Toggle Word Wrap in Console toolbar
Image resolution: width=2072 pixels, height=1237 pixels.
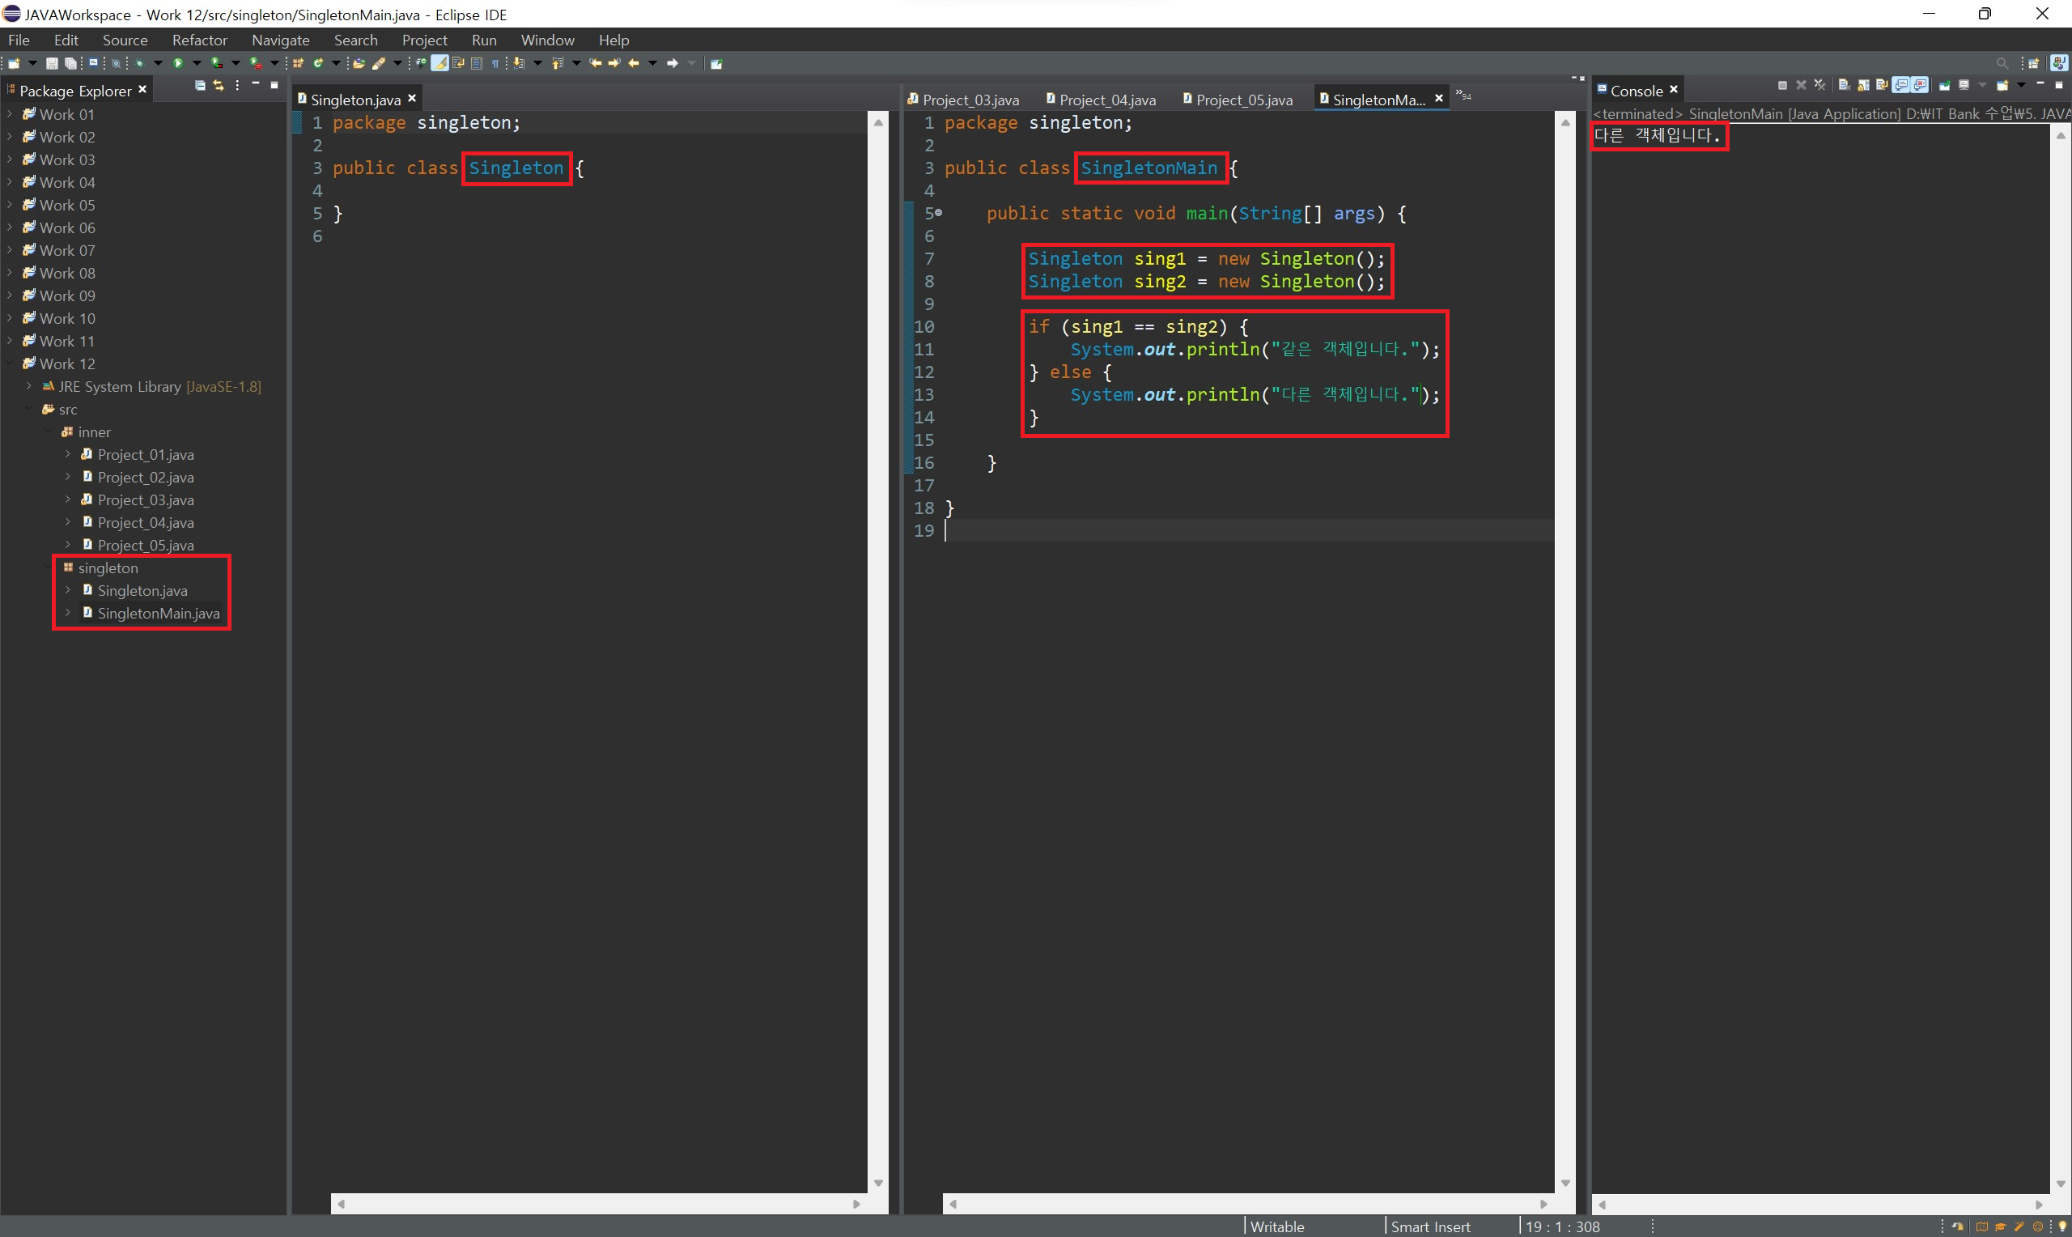1882,86
